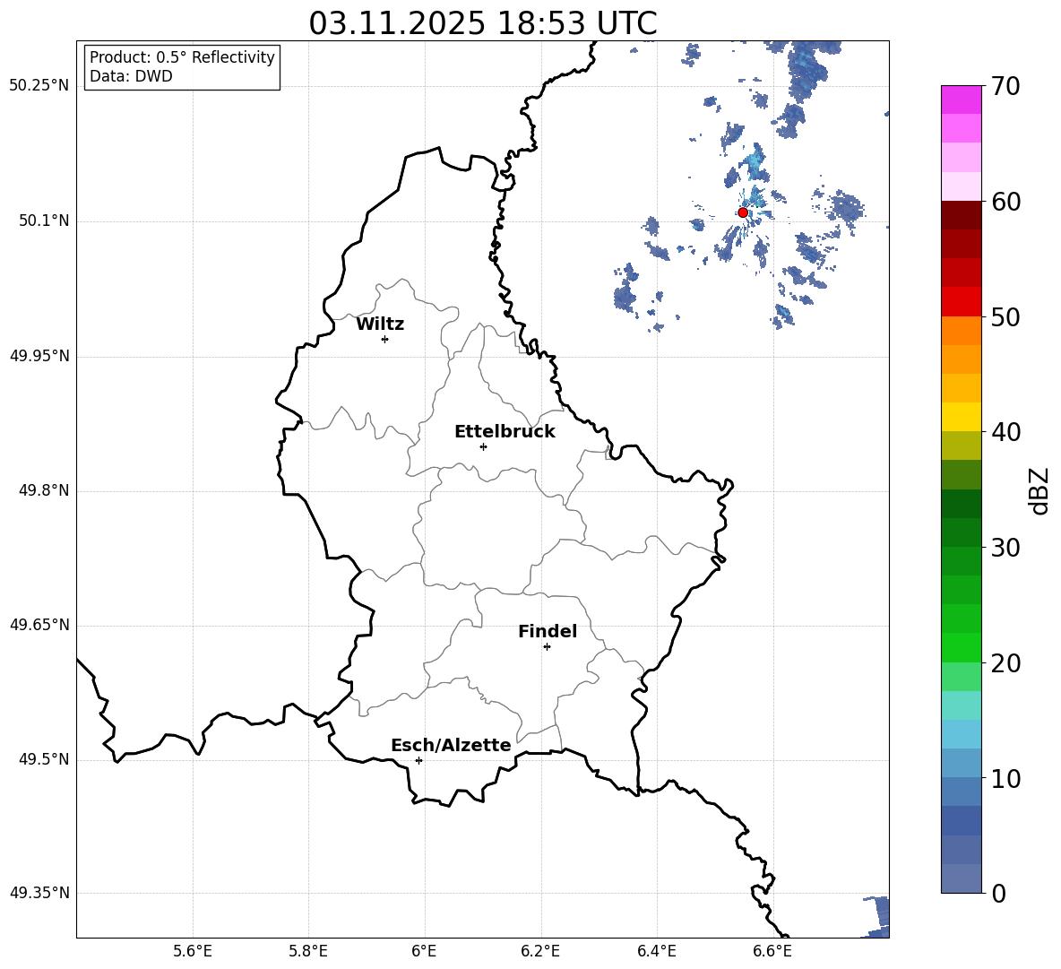Click the orange colorbar swatch just below 50

[962, 331]
